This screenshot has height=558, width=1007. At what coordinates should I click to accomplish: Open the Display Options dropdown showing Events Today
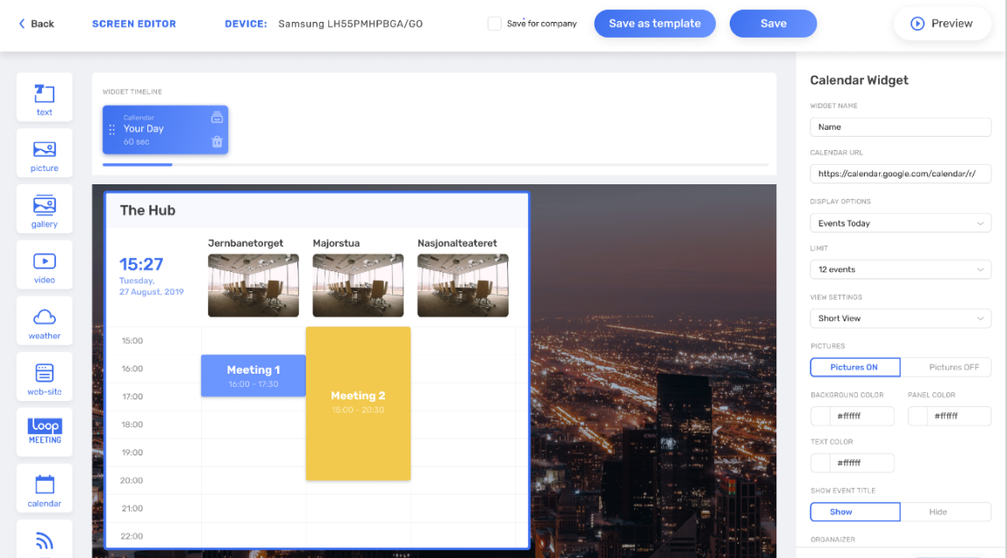pos(900,223)
